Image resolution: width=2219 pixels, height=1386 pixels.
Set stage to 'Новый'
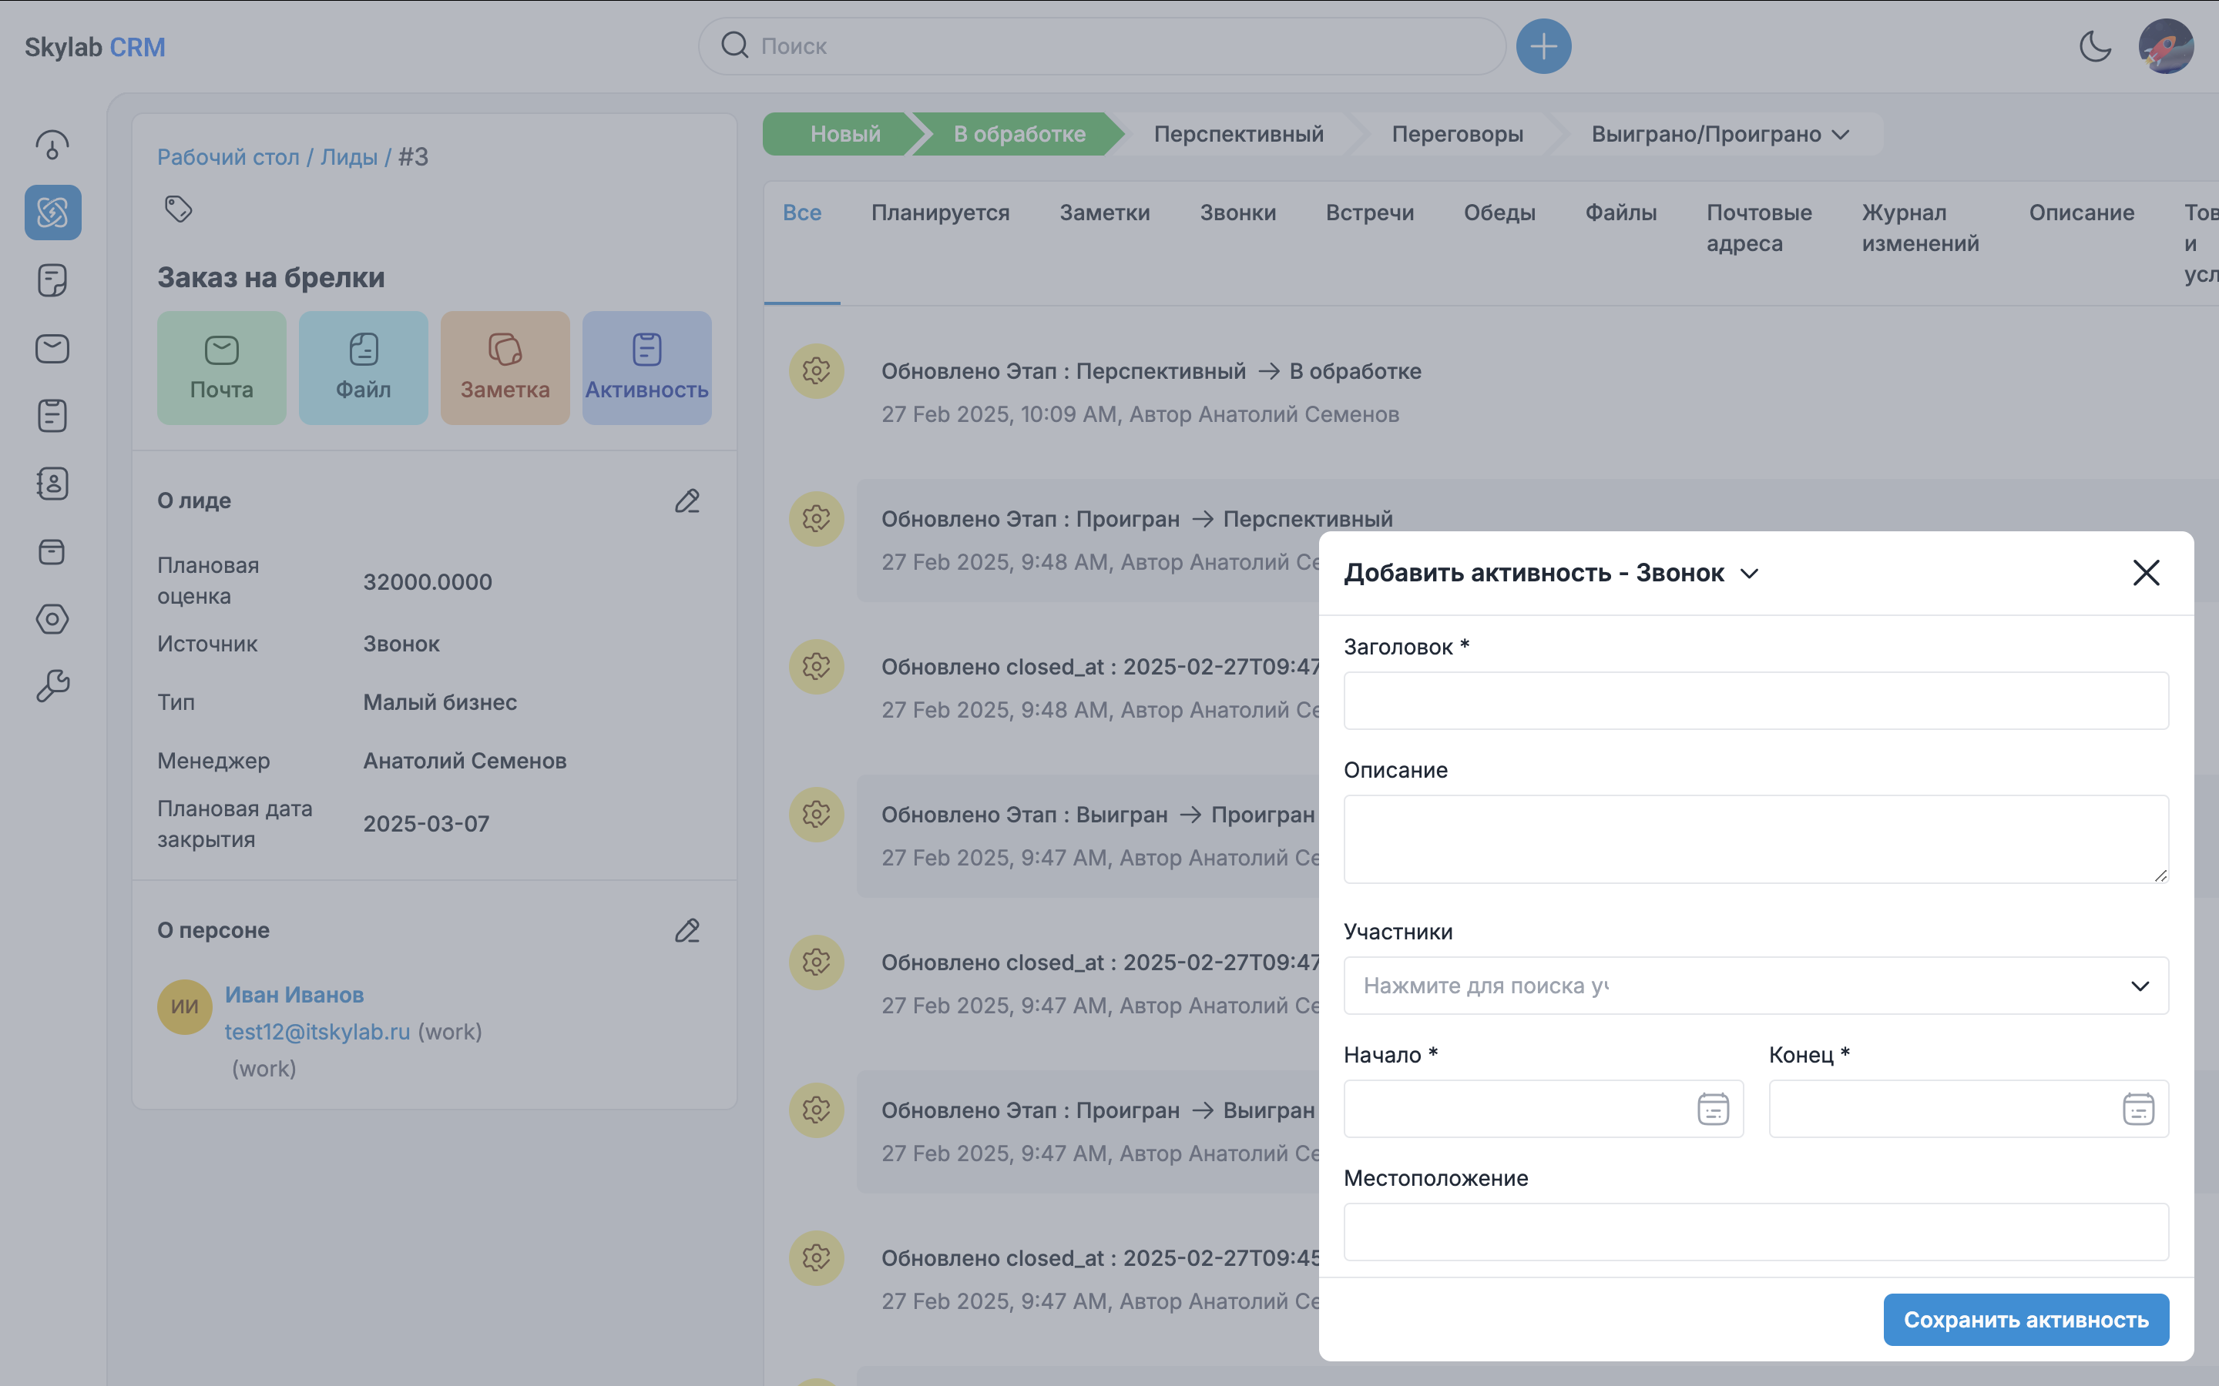click(844, 135)
